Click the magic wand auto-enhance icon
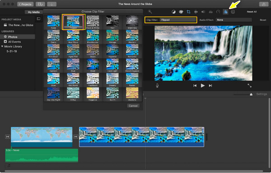This screenshot has height=173, width=271. click(150, 12)
